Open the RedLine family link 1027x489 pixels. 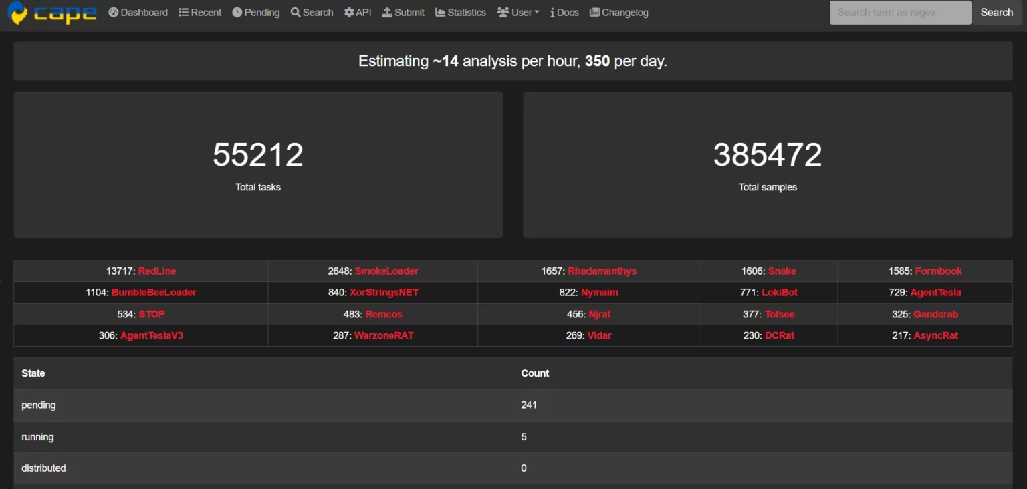click(x=157, y=271)
